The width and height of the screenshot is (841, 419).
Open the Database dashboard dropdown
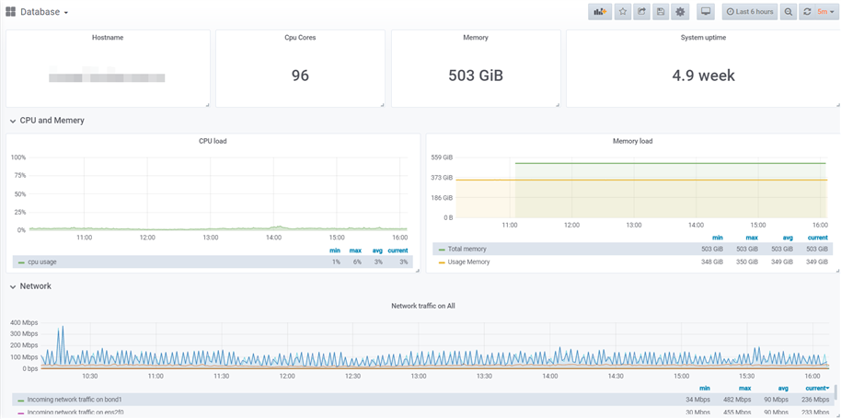tap(44, 12)
